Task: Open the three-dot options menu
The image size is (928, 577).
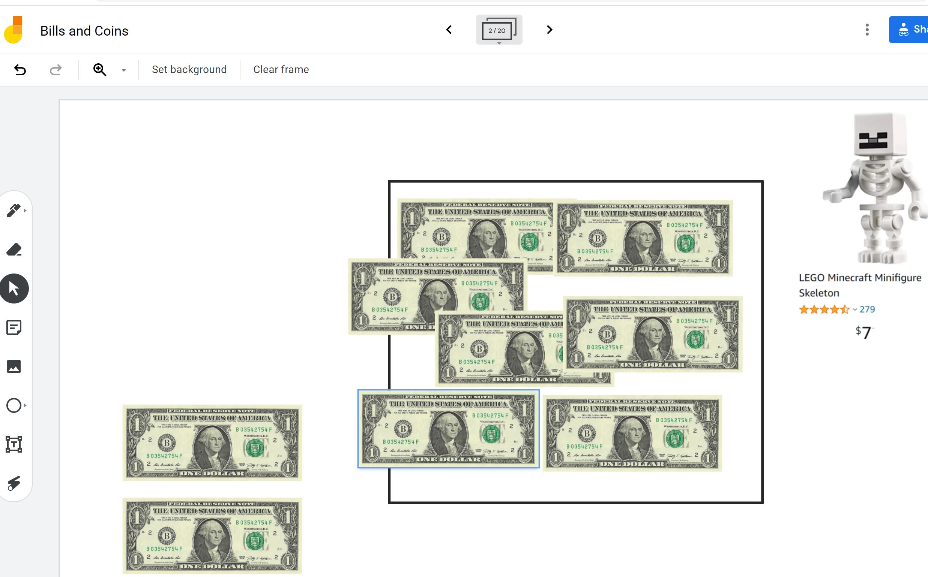Action: 867,29
